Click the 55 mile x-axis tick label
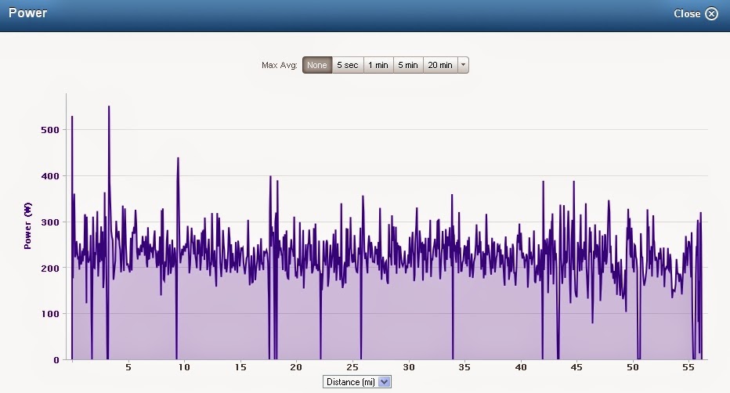This screenshot has height=393, width=730. pyautogui.click(x=688, y=367)
